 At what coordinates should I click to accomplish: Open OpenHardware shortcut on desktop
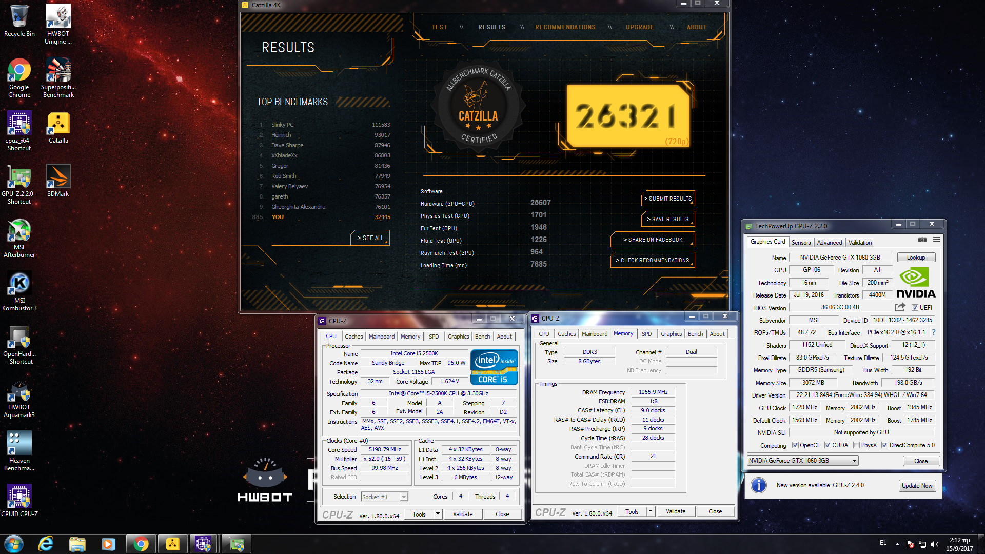[19, 344]
